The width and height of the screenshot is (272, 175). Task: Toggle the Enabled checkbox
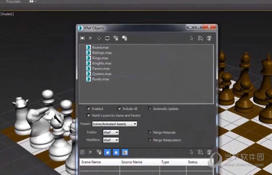[88, 109]
